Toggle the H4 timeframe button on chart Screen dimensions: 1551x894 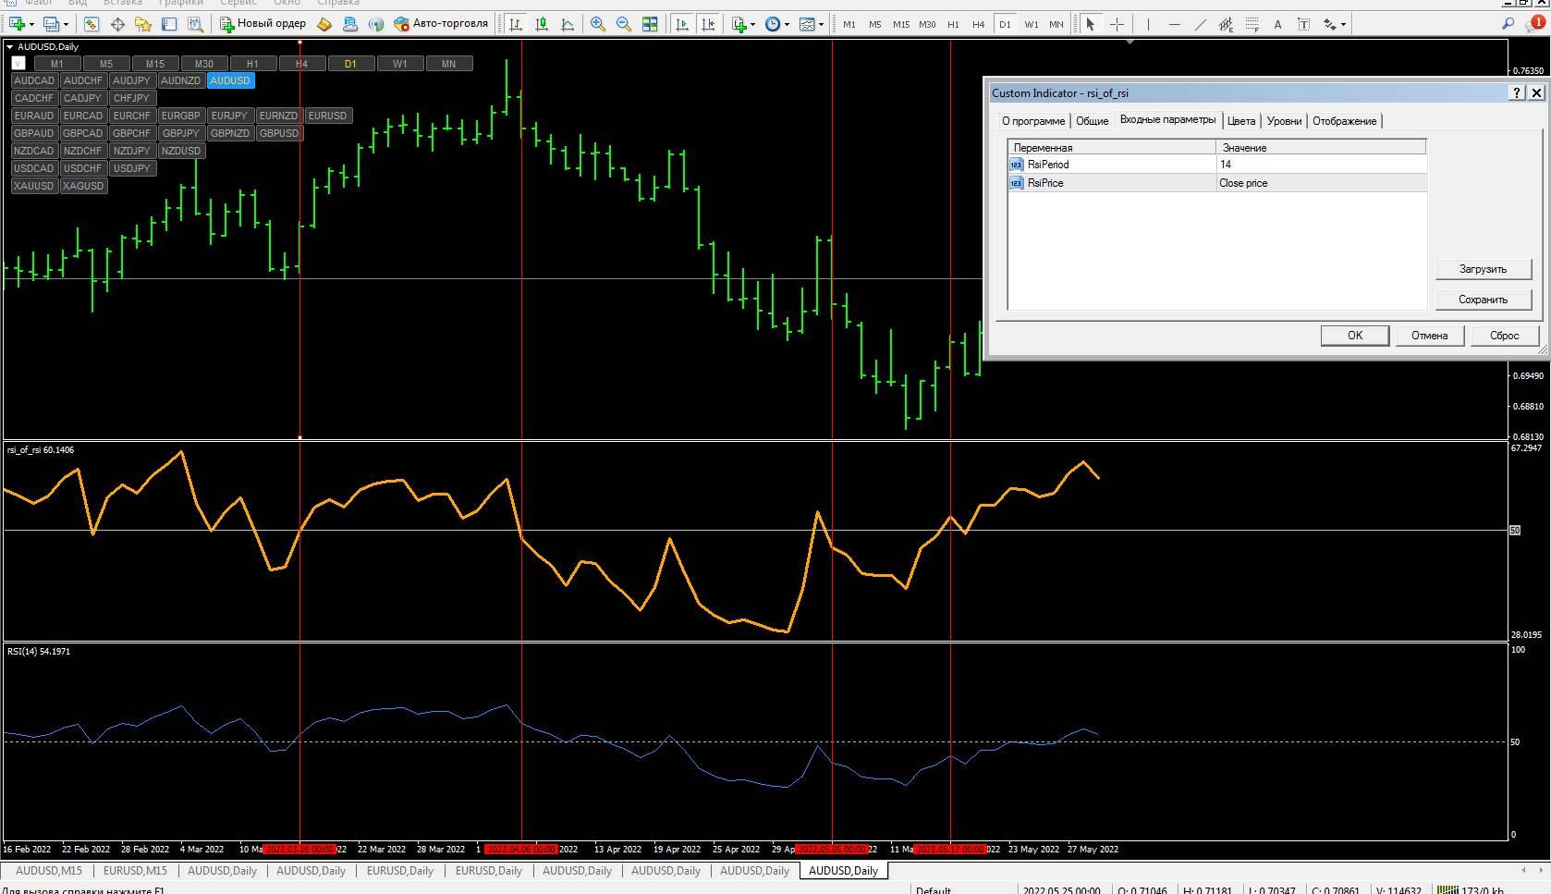[301, 64]
